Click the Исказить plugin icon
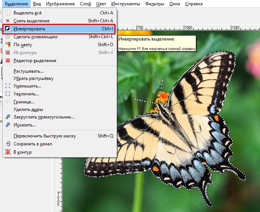 [x=8, y=125]
